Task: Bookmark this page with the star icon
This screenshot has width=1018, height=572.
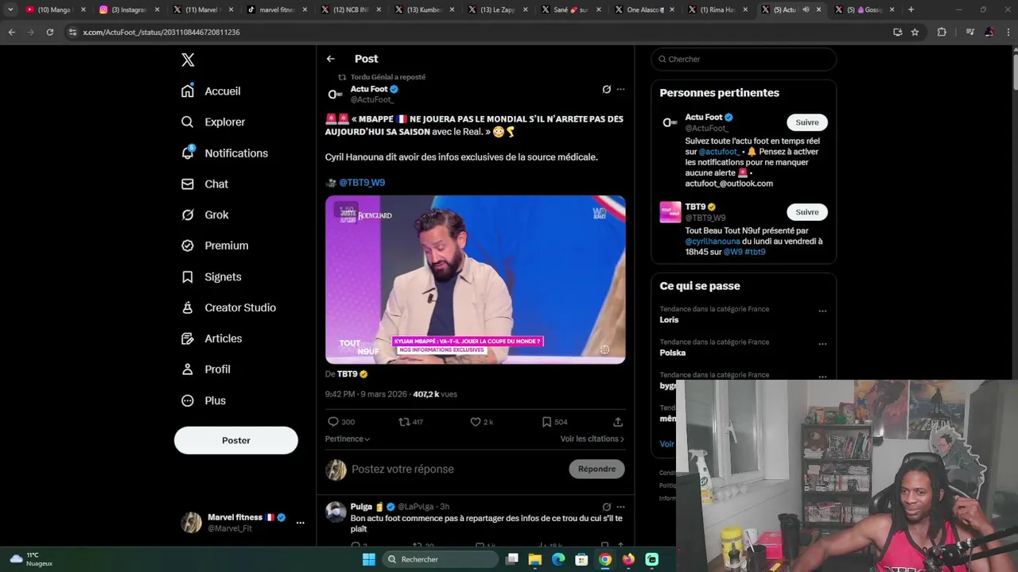Action: point(915,33)
